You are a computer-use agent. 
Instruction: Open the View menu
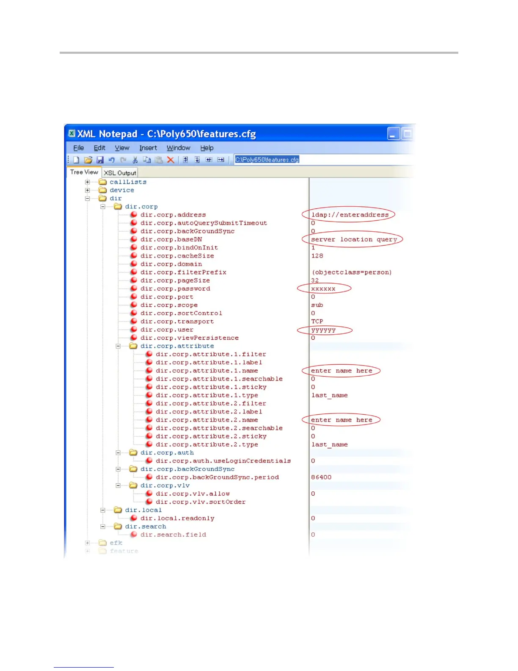tap(122, 148)
